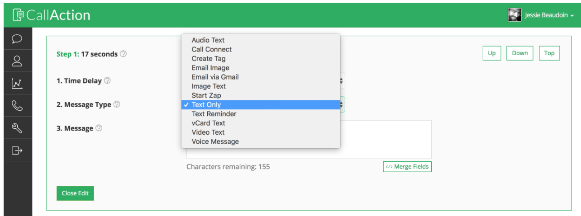Select Call Connect option
The height and width of the screenshot is (216, 581).
coord(261,49)
